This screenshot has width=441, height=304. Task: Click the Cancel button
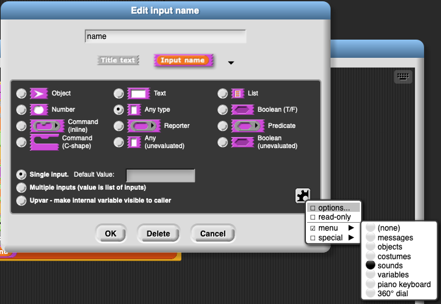tap(213, 233)
